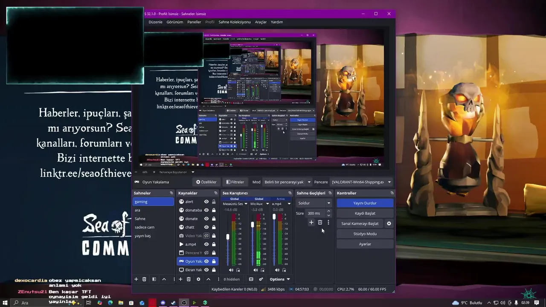Toggle audio mixer layout icon next to hidden
Viewport: 546px width, 307px height.
251,279
